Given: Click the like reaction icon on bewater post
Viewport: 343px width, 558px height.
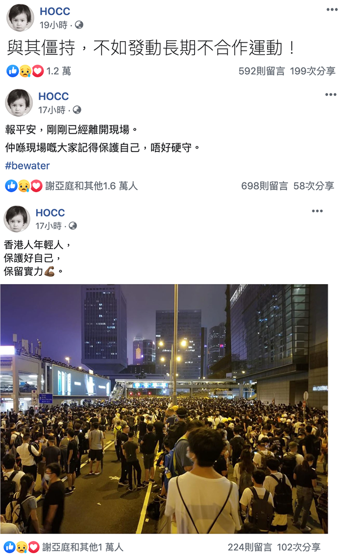Looking at the screenshot, I should click(11, 186).
